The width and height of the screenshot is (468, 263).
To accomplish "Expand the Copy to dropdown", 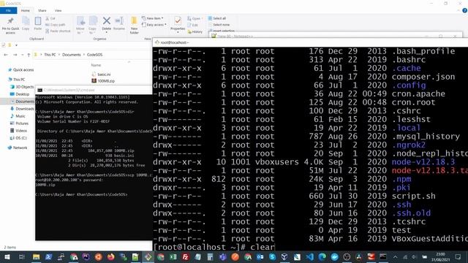I will click(x=93, y=31).
